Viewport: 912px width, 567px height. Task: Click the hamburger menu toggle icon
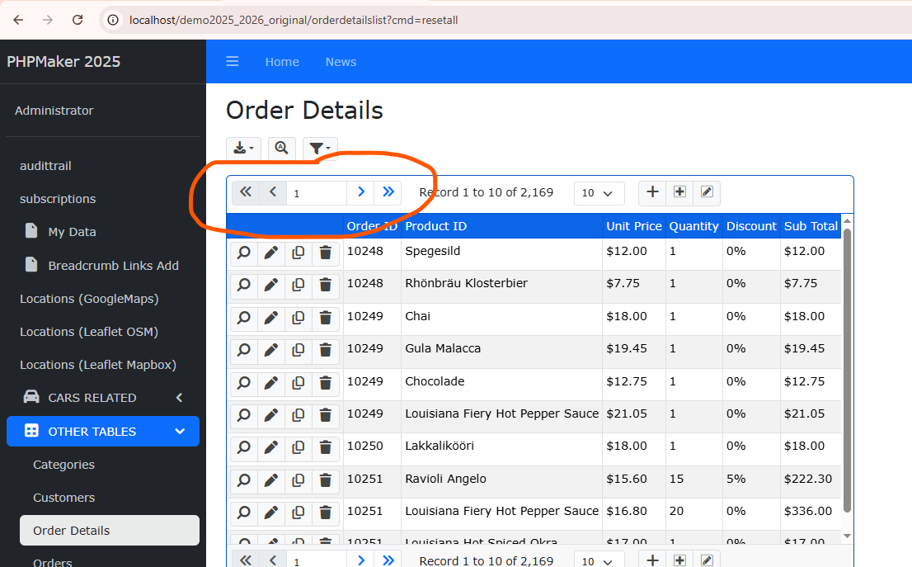[233, 62]
